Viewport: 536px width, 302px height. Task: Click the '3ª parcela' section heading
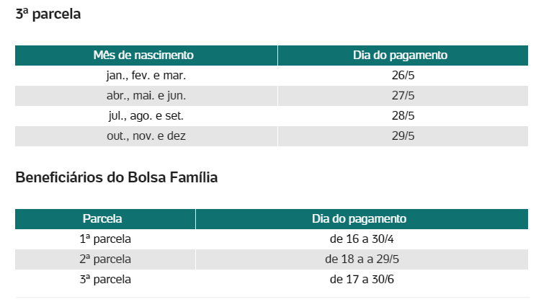(48, 14)
